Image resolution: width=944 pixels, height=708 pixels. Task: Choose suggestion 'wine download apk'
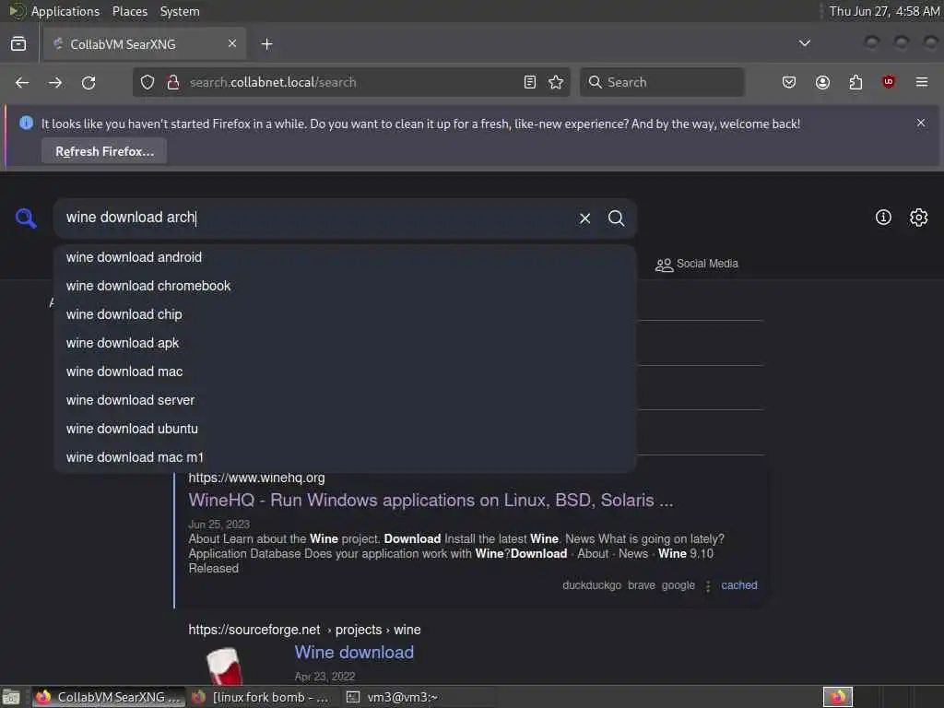(345, 343)
